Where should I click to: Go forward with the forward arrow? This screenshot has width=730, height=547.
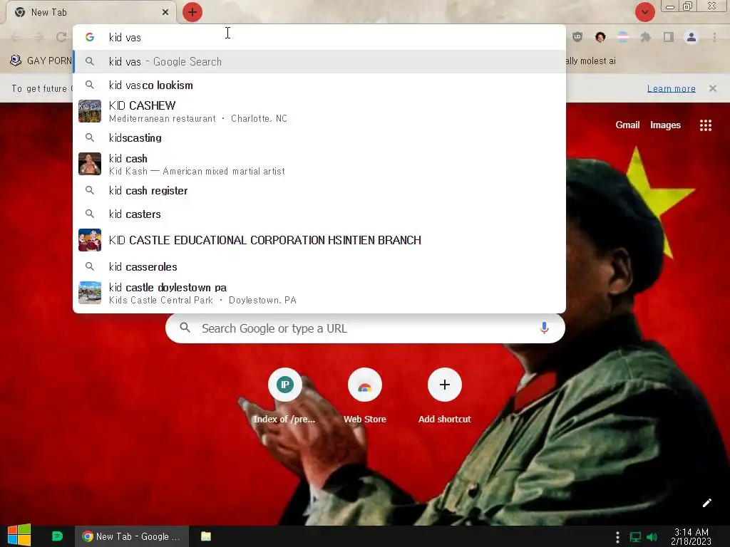(x=38, y=37)
